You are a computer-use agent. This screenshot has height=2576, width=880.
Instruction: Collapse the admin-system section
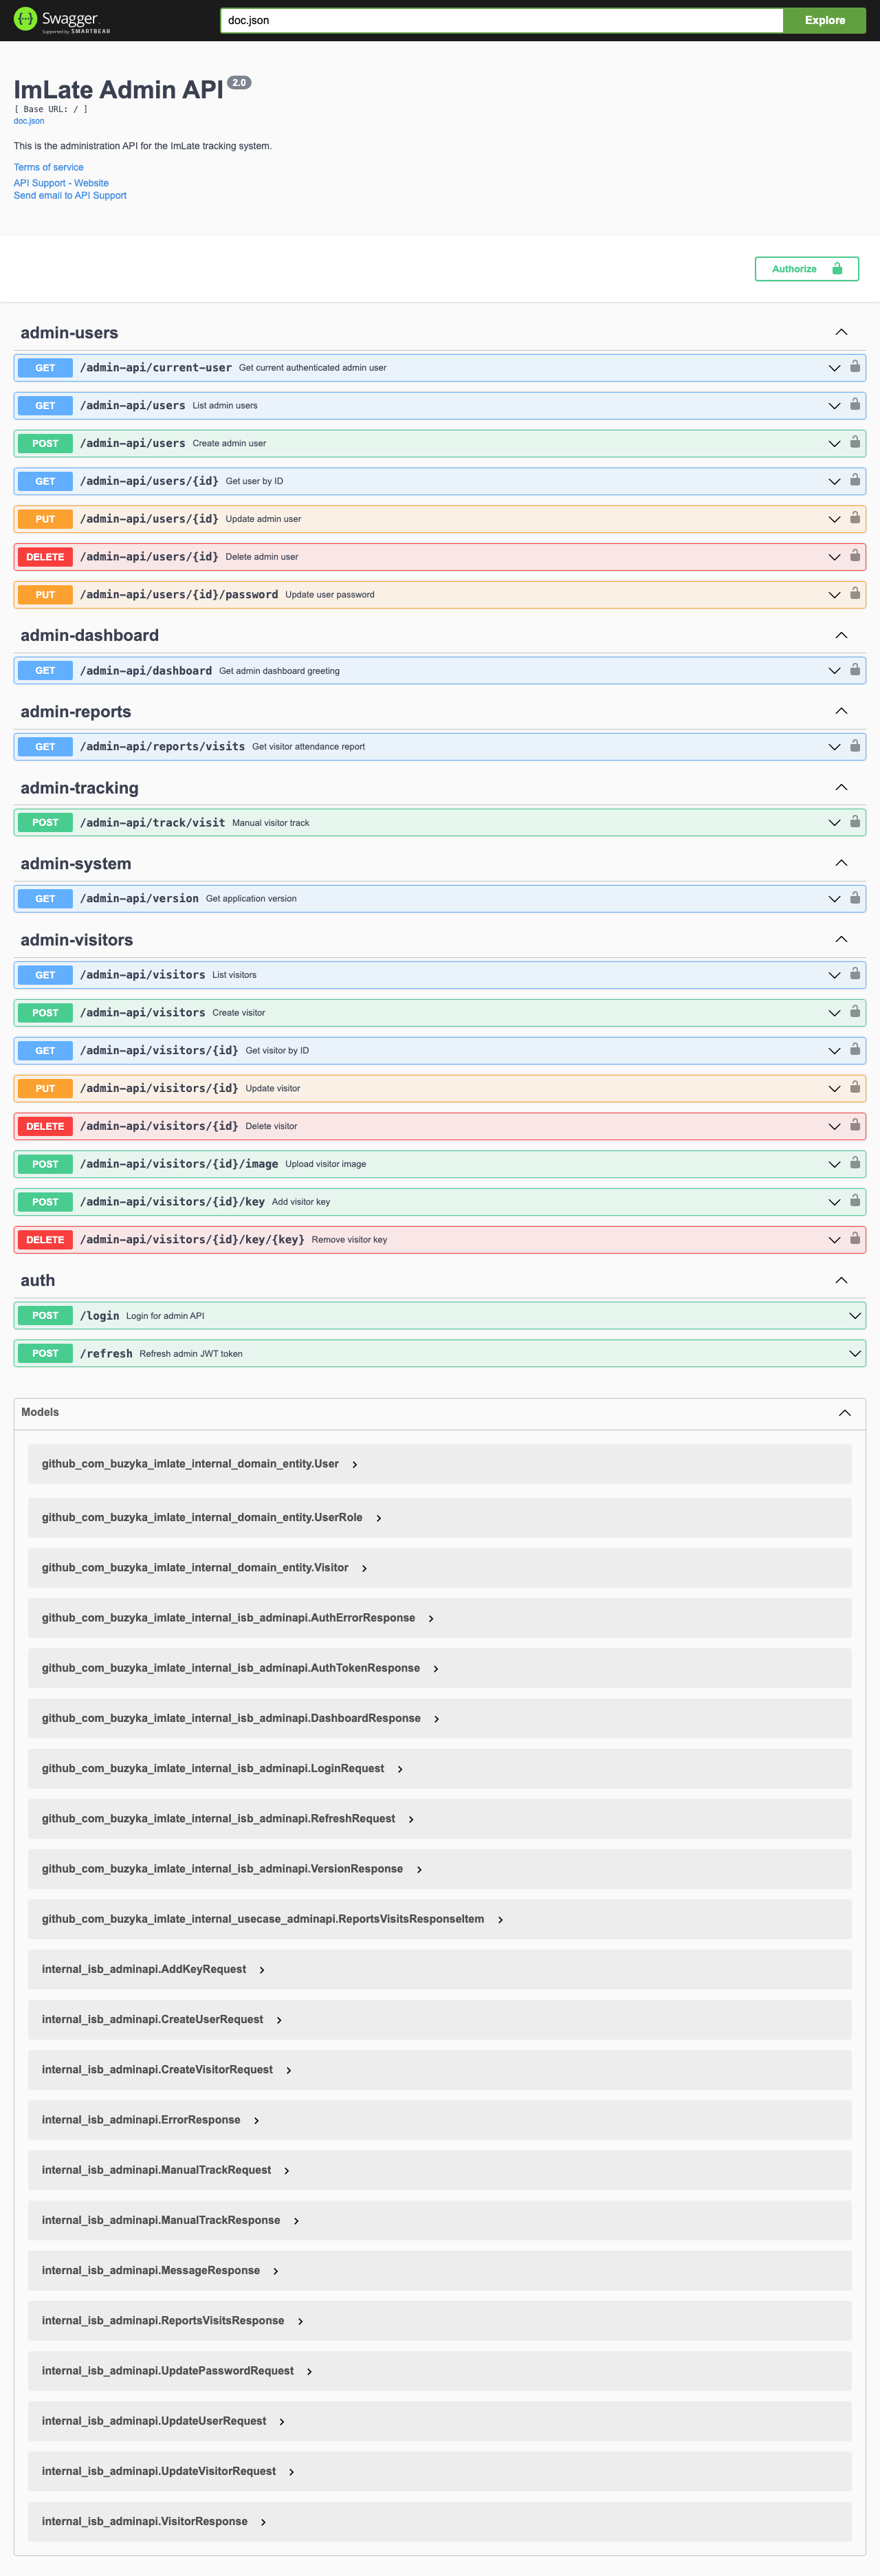tap(841, 863)
